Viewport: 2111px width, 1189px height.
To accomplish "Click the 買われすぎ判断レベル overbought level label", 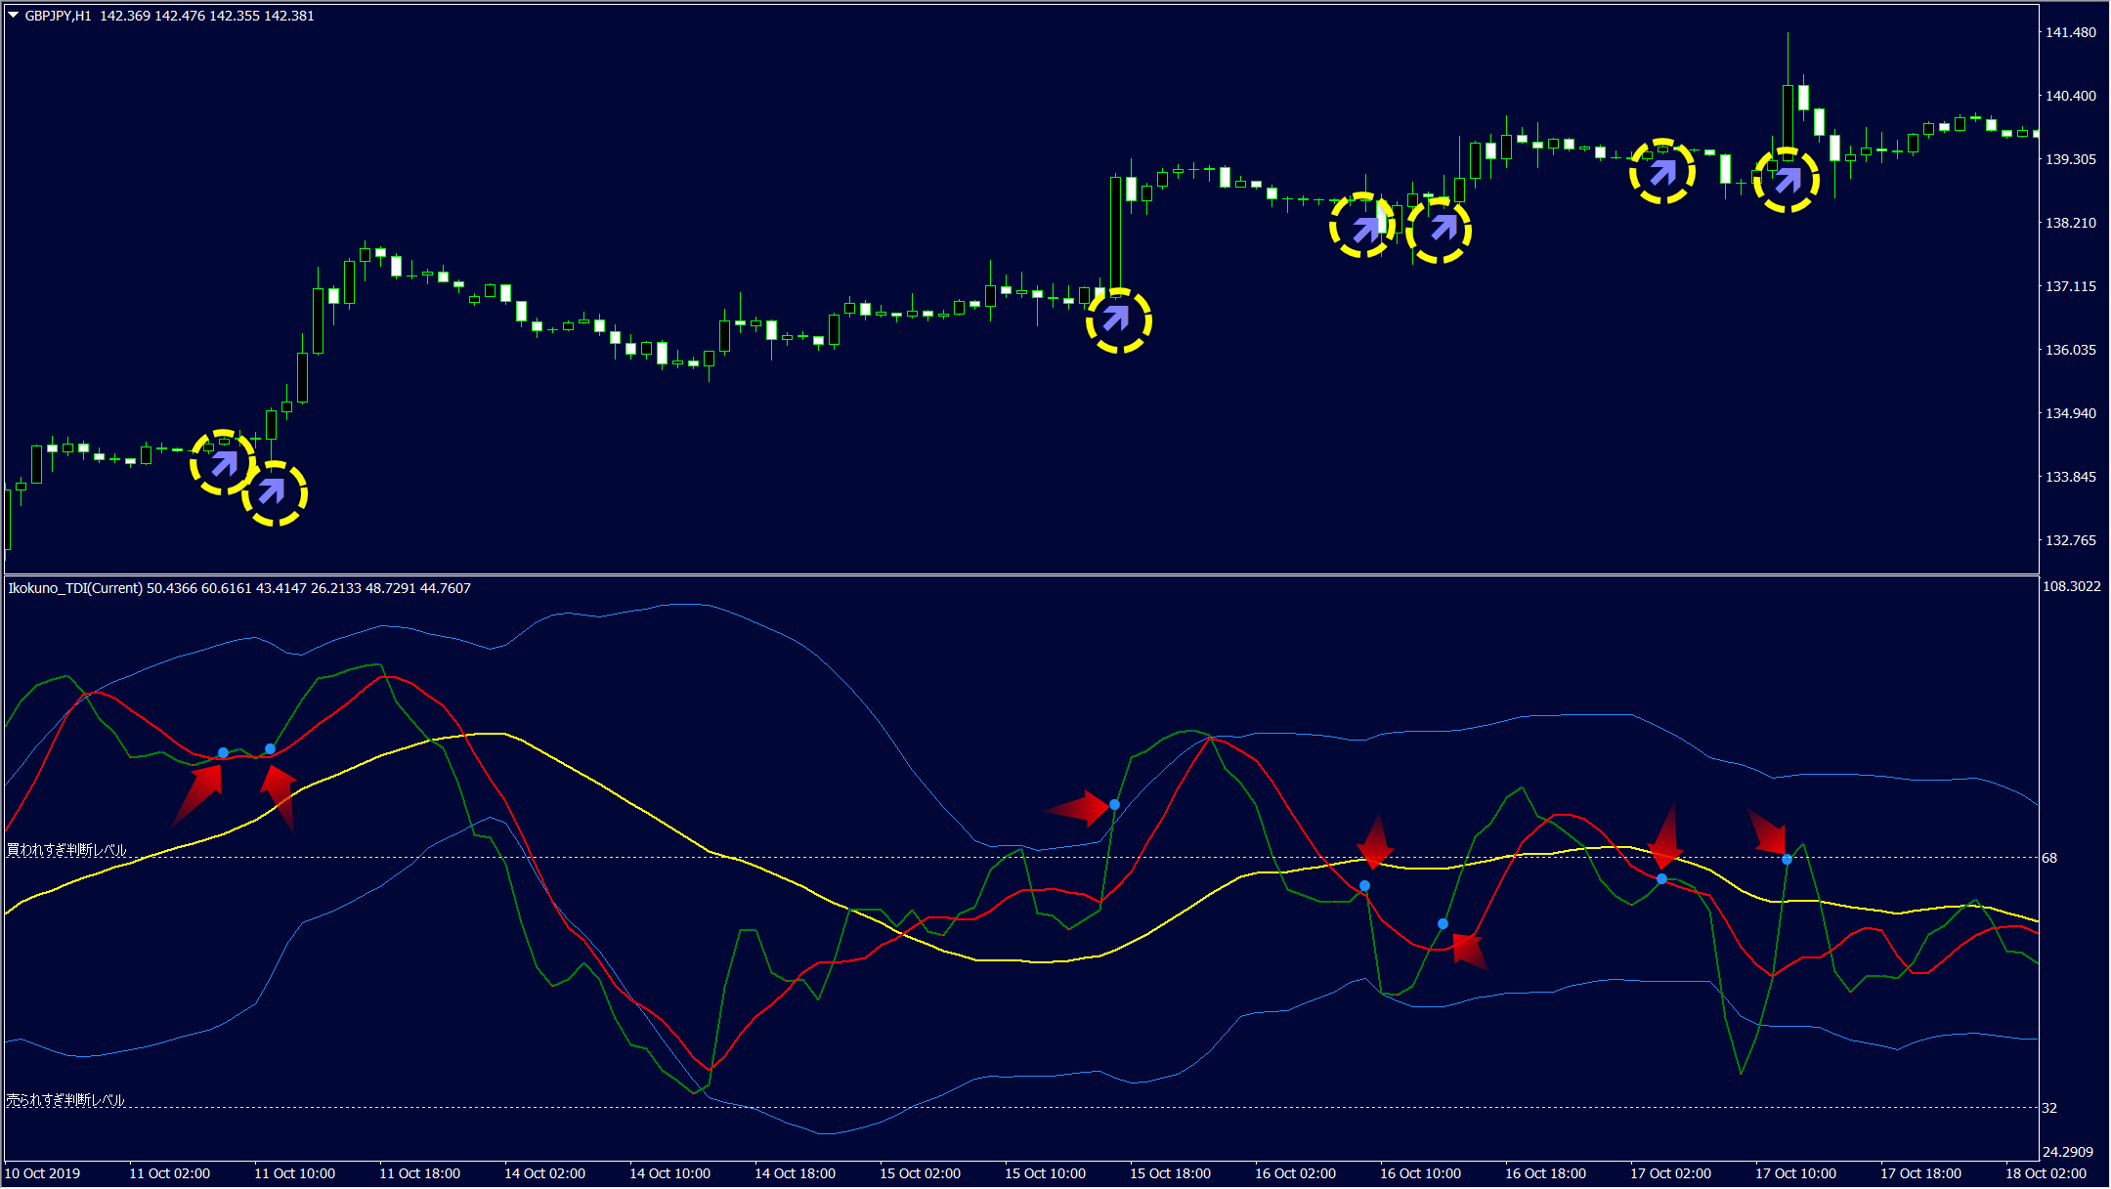I will click(x=66, y=850).
